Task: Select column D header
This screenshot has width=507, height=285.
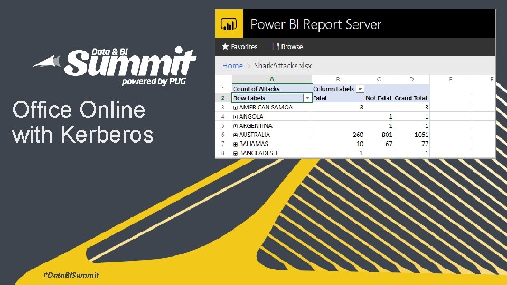Action: pyautogui.click(x=411, y=79)
